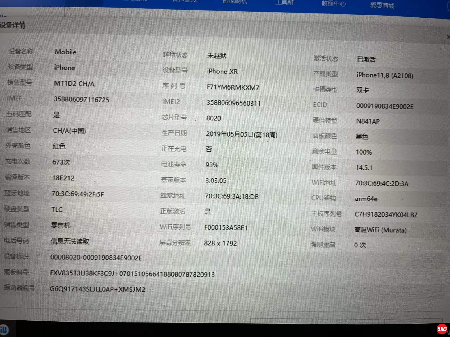Image resolution: width=450 pixels, height=337 pixels.
Task: Click the forced restart value 0 次
Action: coord(360,245)
